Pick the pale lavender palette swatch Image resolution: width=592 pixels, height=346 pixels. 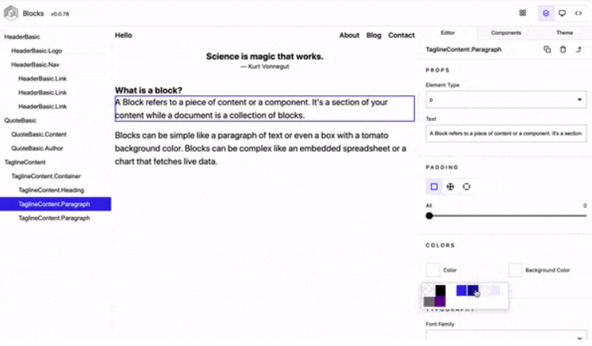point(495,291)
